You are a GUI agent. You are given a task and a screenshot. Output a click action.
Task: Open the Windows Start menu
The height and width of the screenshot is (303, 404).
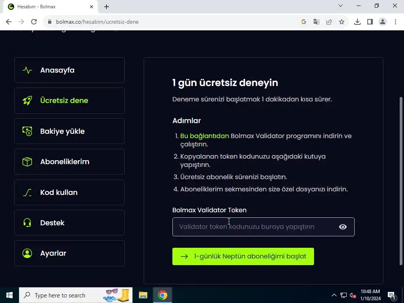tap(9, 295)
